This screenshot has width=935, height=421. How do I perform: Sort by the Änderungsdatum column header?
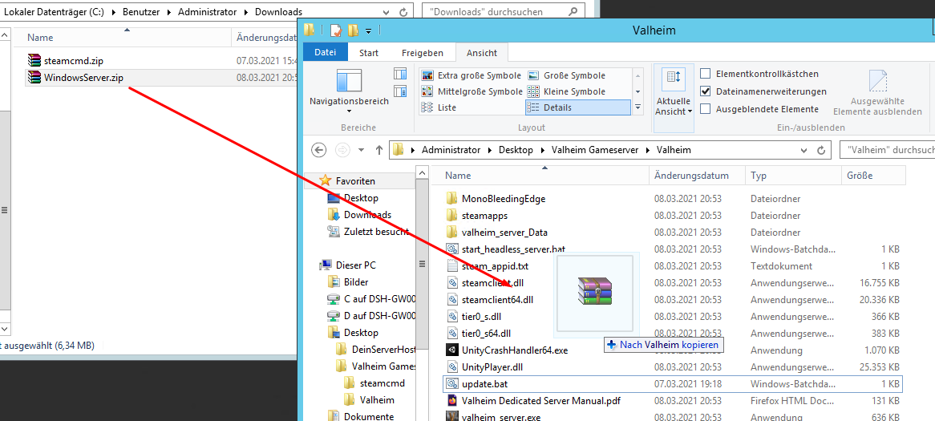[691, 176]
